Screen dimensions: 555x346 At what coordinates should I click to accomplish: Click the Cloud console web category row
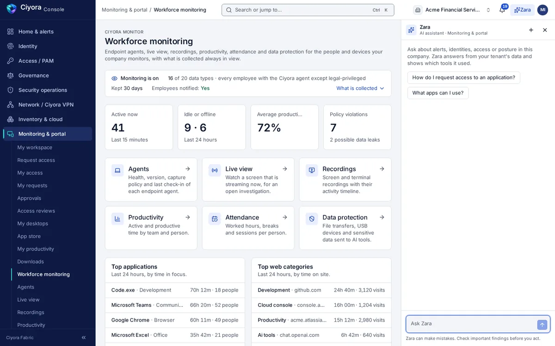[321, 305]
